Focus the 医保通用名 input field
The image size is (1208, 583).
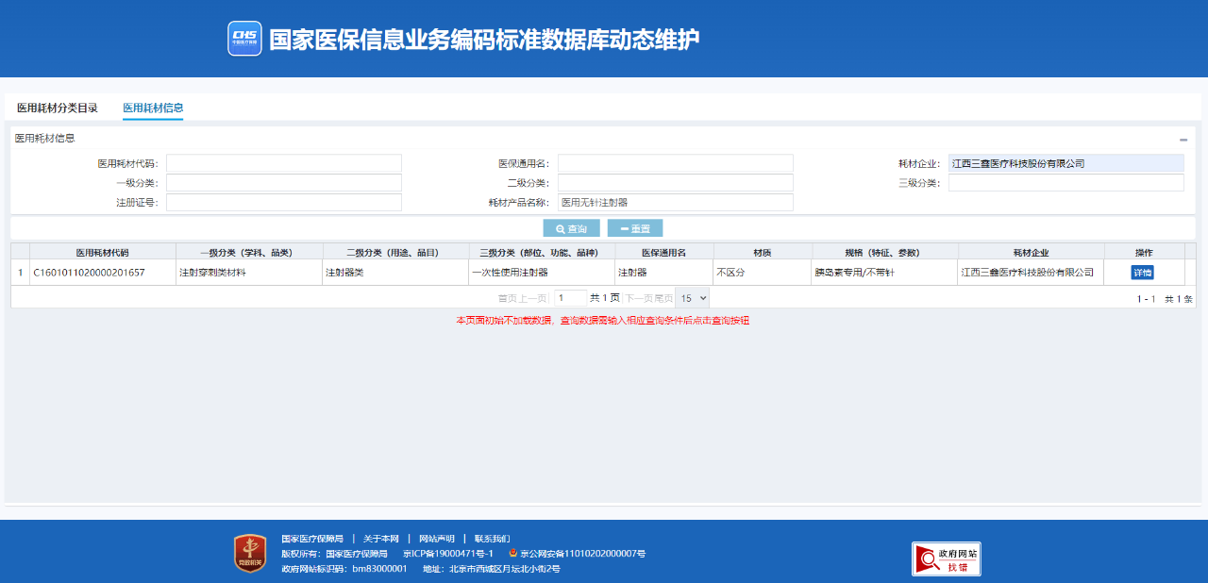coord(676,163)
